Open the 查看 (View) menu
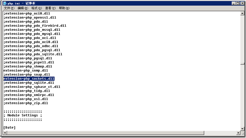This screenshot has width=246, height=138. click(50, 8)
